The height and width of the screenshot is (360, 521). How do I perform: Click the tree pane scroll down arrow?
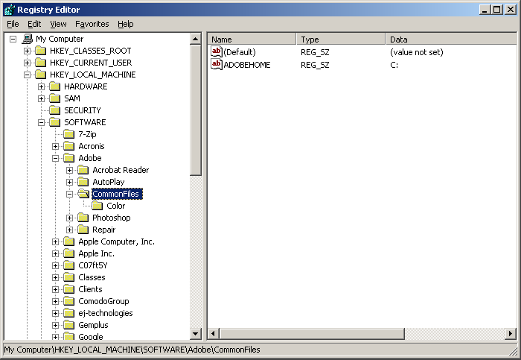(196, 333)
